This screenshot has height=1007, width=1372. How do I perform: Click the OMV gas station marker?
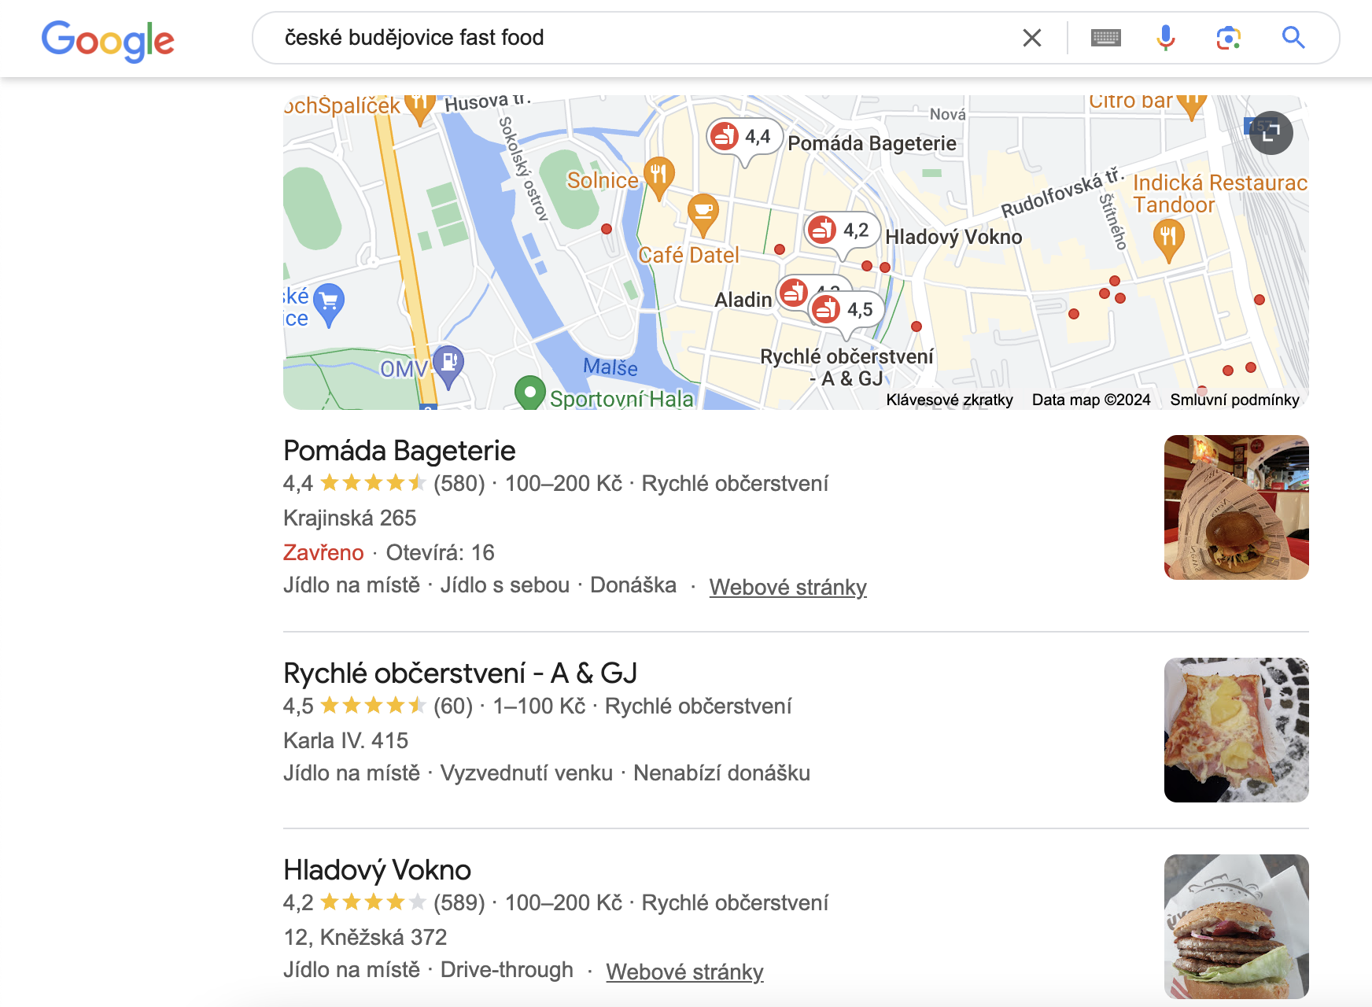(448, 363)
